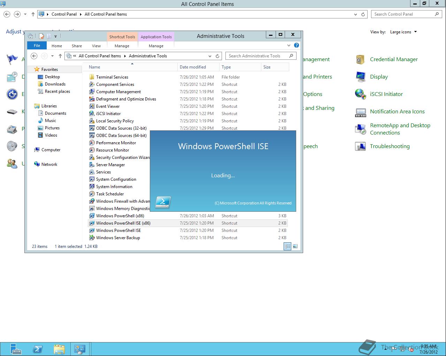Click the iSCSI Initiator icon in Control Panel
The image size is (446, 356).
360,94
